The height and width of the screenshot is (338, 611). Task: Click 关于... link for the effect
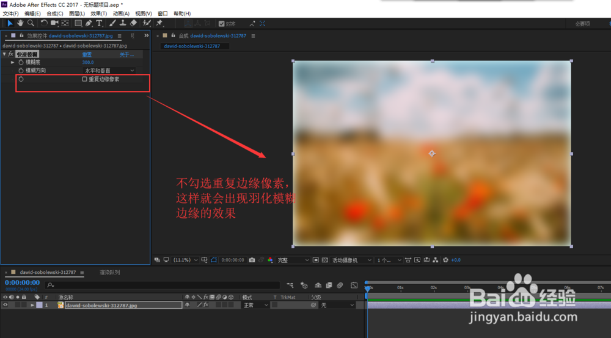pos(126,54)
